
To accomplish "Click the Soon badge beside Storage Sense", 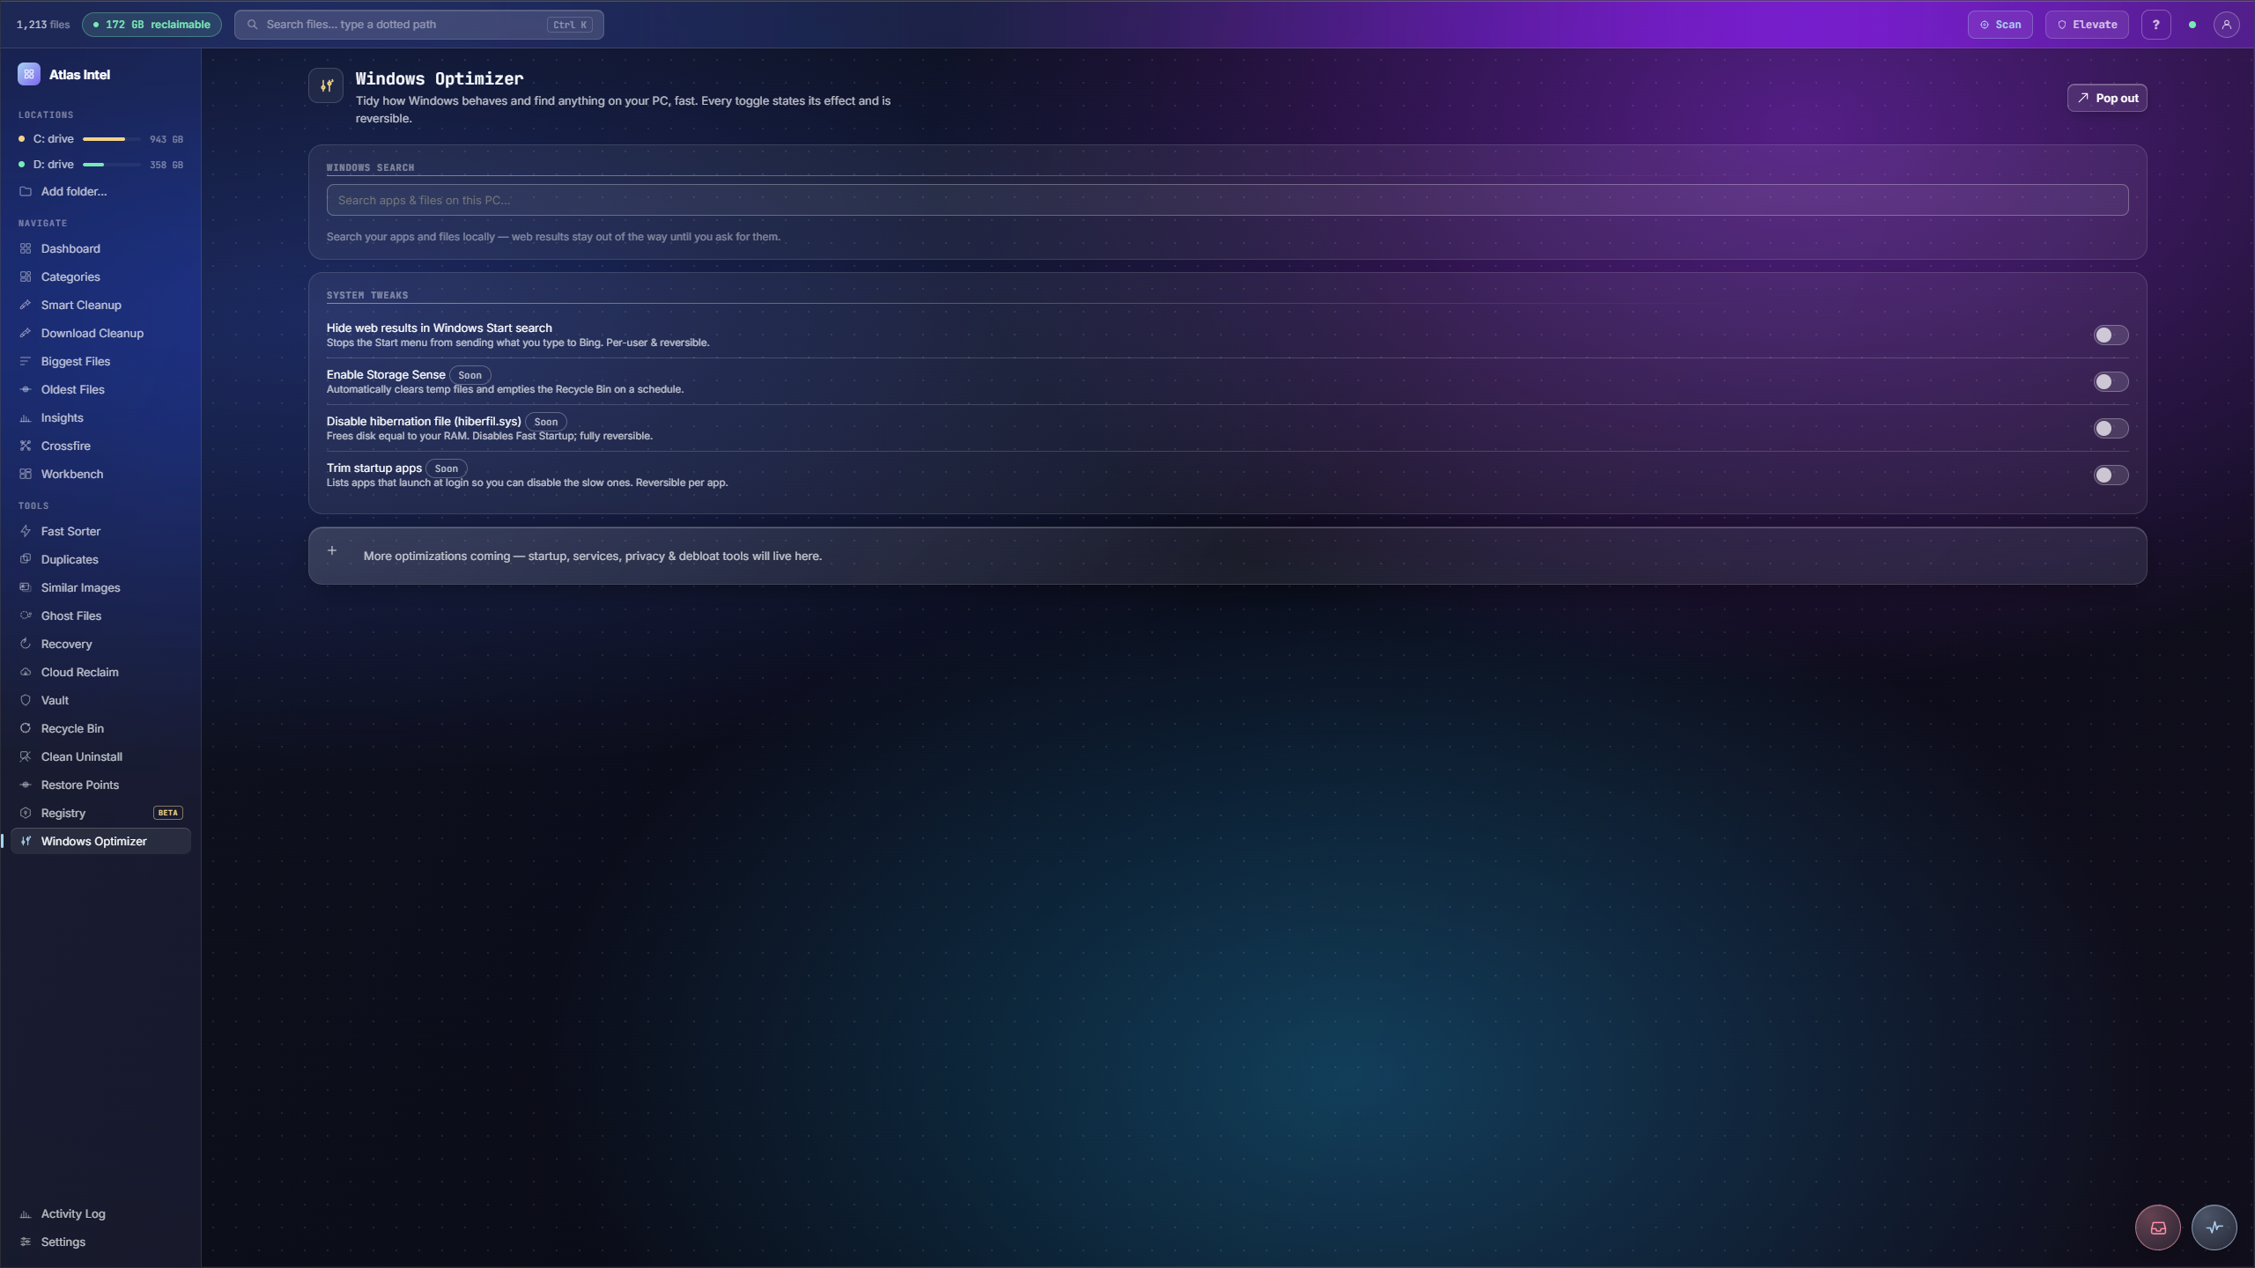I will (469, 376).
